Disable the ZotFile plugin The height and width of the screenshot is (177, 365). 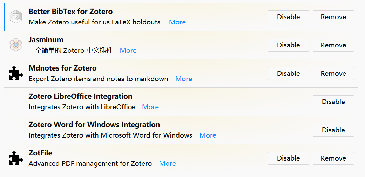coord(288,158)
